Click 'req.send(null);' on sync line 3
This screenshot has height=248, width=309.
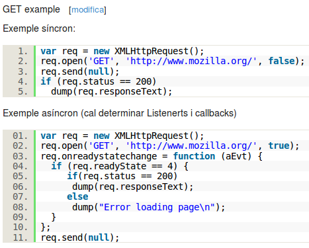pos(80,71)
